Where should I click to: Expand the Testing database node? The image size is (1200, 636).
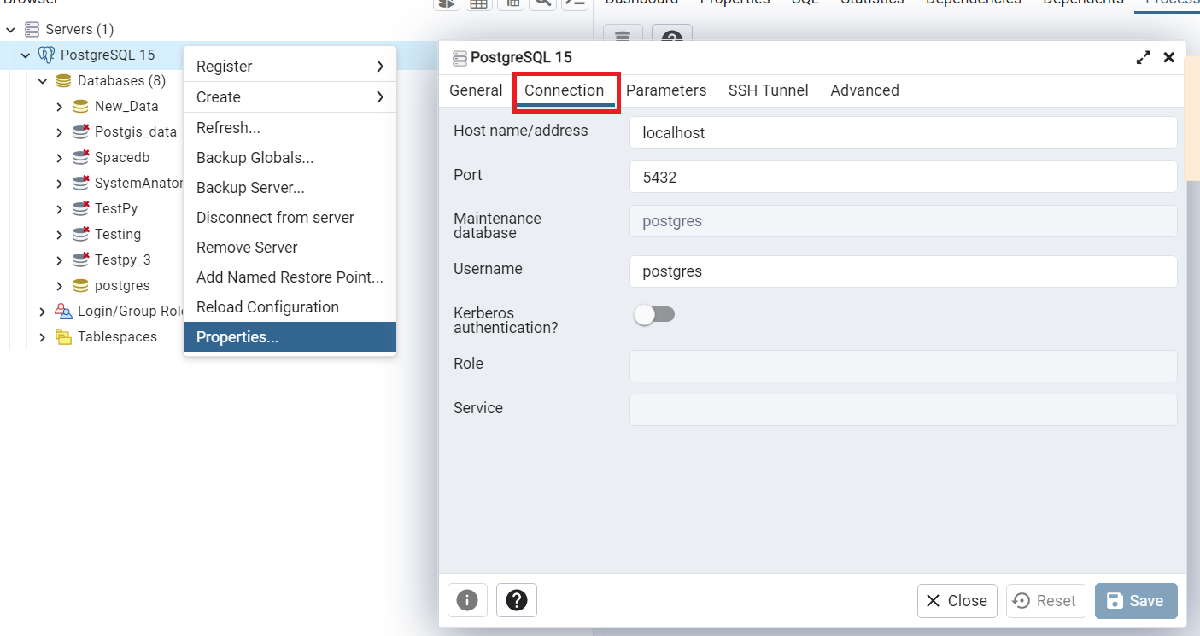click(x=60, y=235)
